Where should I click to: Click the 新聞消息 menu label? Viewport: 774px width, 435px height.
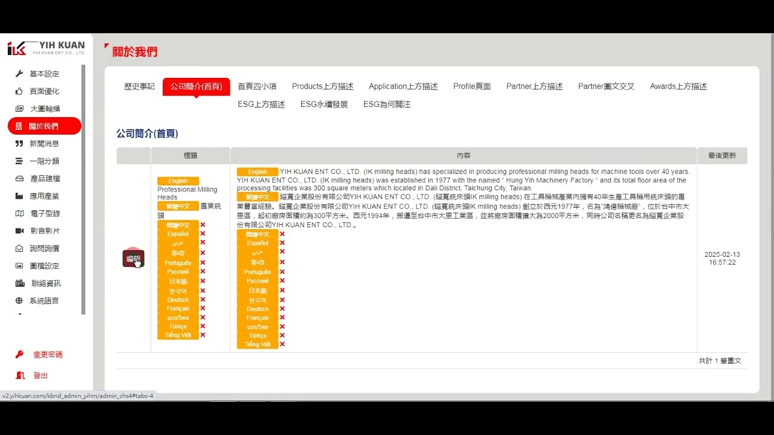[x=44, y=144]
